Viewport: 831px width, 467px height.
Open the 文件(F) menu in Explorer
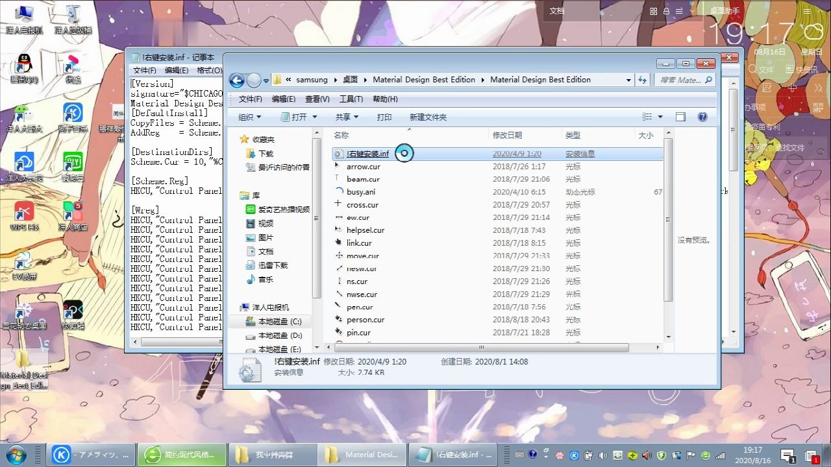(251, 99)
